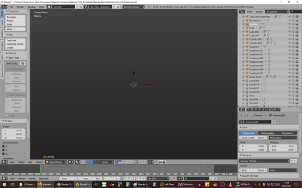The height and width of the screenshot is (188, 302).
Task: Open the Windows Start menu
Action: click(4, 184)
